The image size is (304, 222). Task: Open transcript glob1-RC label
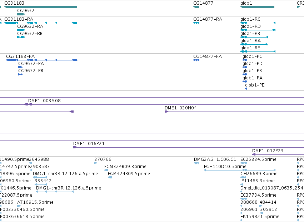pyautogui.click(x=250, y=19)
